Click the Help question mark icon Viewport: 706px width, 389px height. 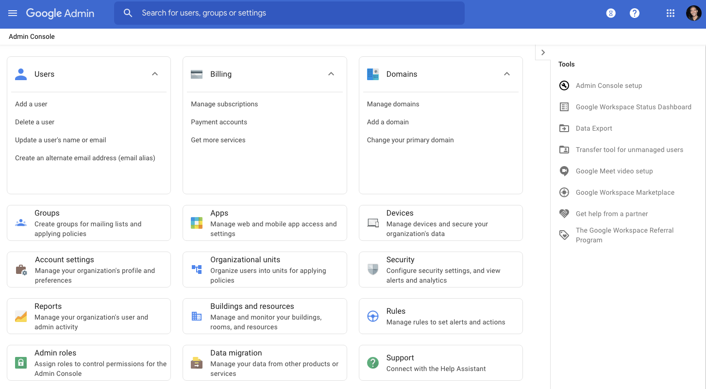click(x=635, y=13)
